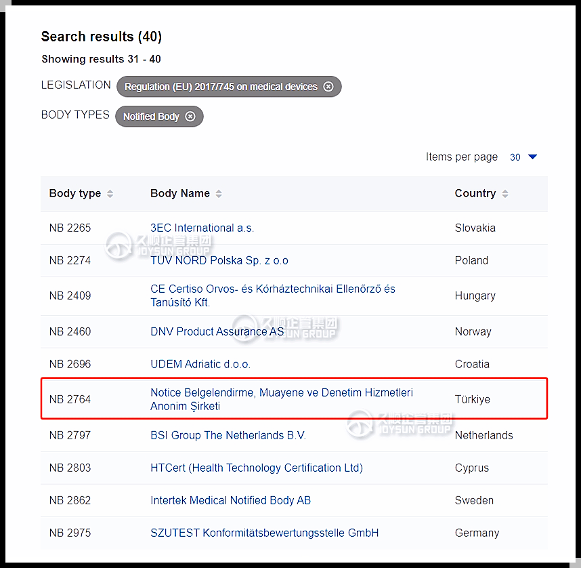
Task: Select the NB 2862 cell
Action: (x=70, y=500)
